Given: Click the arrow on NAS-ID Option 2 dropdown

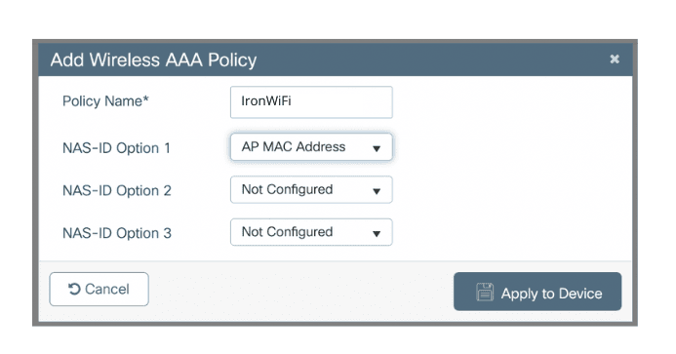Looking at the screenshot, I should [x=377, y=191].
